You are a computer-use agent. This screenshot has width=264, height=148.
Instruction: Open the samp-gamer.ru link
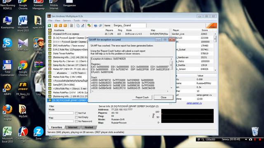194,103
